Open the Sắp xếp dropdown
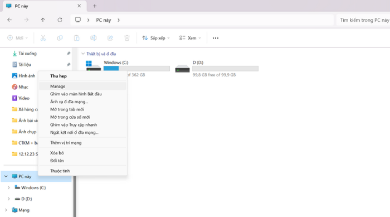The width and height of the screenshot is (390, 217). point(156,38)
